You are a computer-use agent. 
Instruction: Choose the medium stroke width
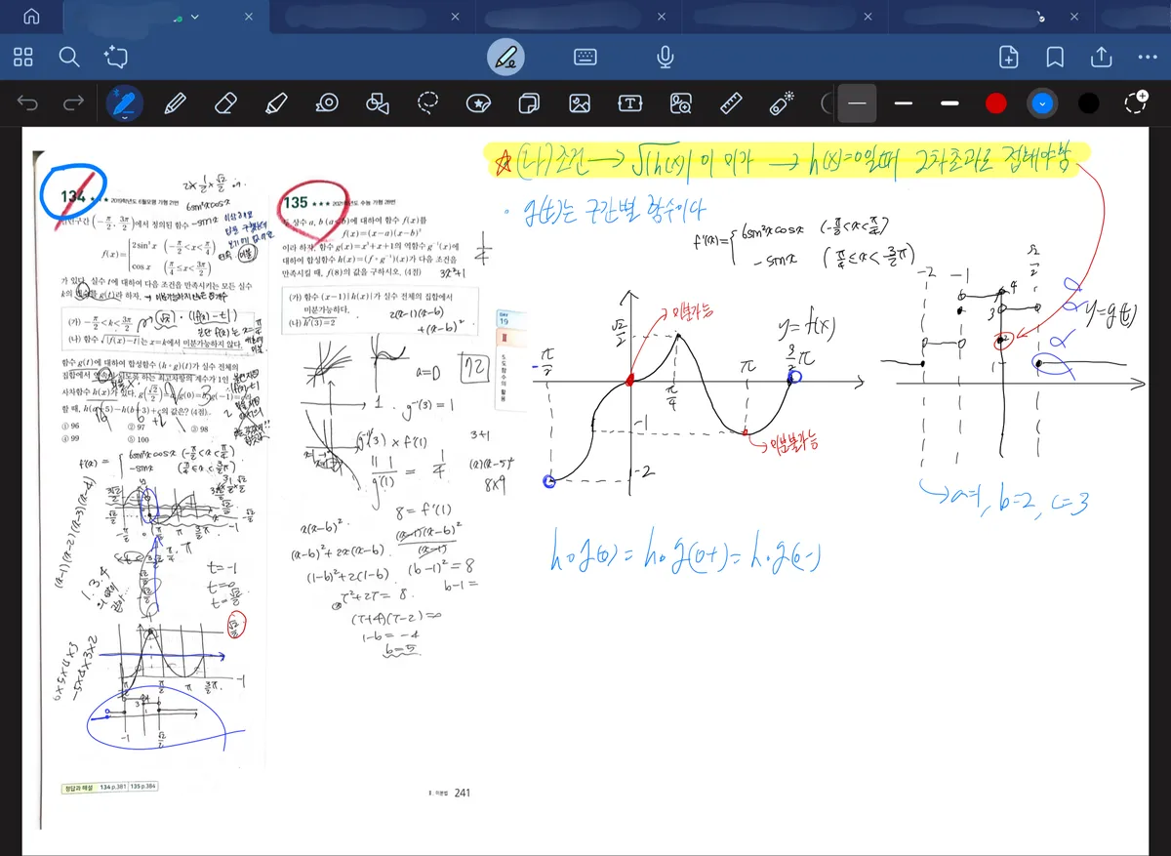click(904, 102)
